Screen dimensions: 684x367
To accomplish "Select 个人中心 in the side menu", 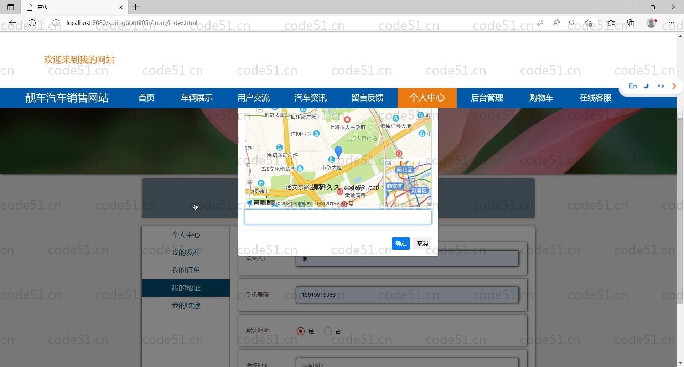I will pyautogui.click(x=186, y=235).
